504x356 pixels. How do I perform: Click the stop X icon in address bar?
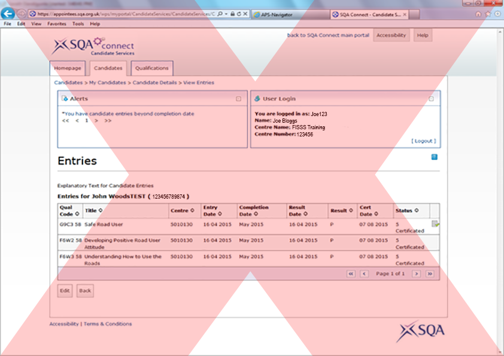(245, 14)
